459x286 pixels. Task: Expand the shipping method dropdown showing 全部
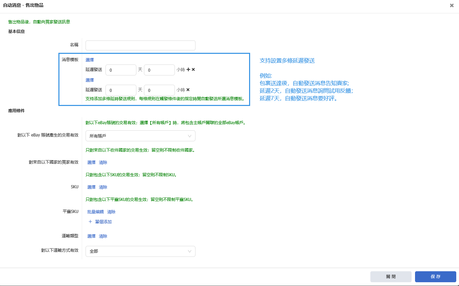140,251
